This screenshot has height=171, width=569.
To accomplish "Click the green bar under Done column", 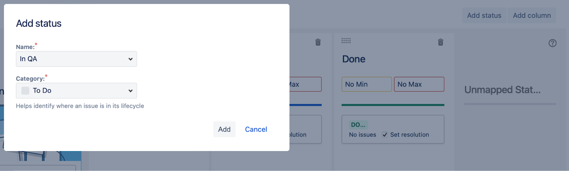I will coord(393,105).
